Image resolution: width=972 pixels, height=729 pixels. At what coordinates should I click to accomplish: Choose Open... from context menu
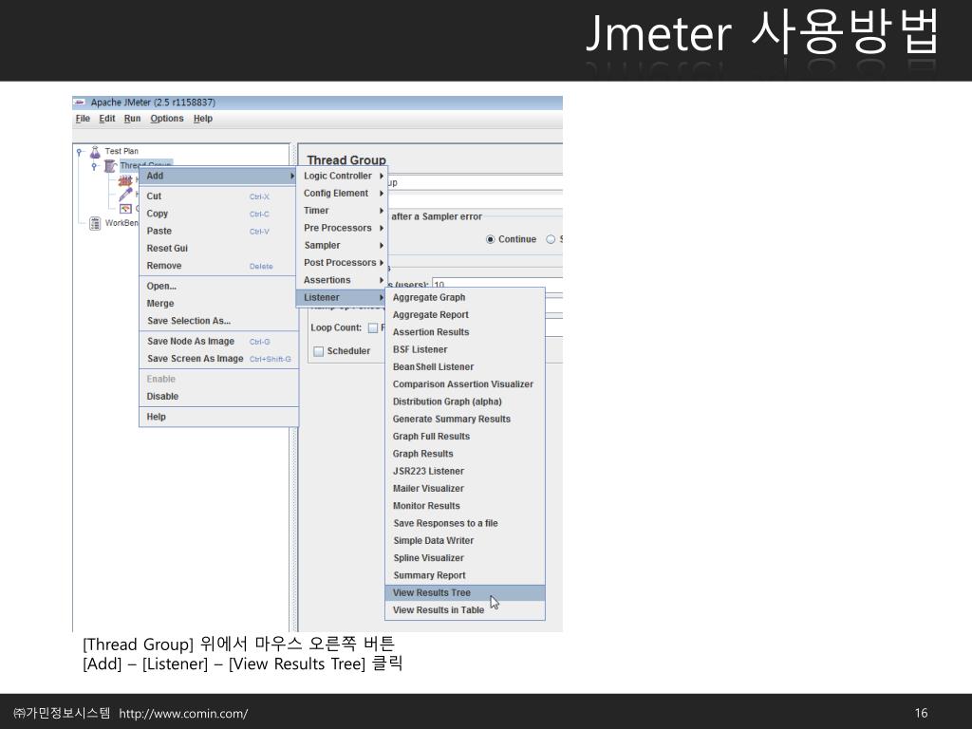pyautogui.click(x=218, y=287)
